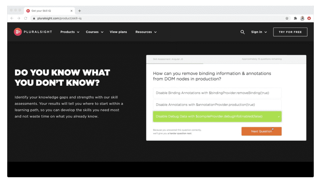This screenshot has width=321, height=186.
Task: Select answer Disable Annotations with $annotationProvider
Action: [x=217, y=105]
